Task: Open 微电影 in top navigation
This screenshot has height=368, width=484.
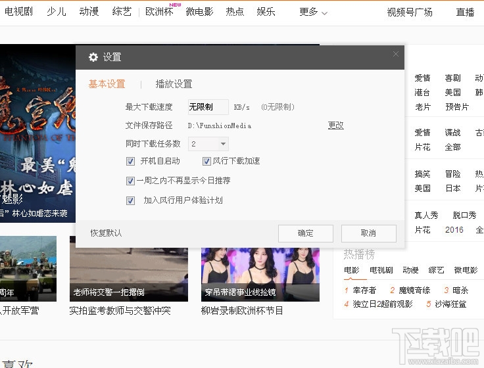Action: pos(199,11)
